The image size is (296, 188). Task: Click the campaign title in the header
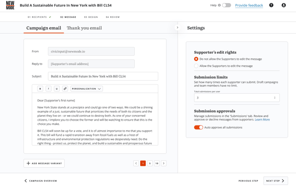click(66, 5)
